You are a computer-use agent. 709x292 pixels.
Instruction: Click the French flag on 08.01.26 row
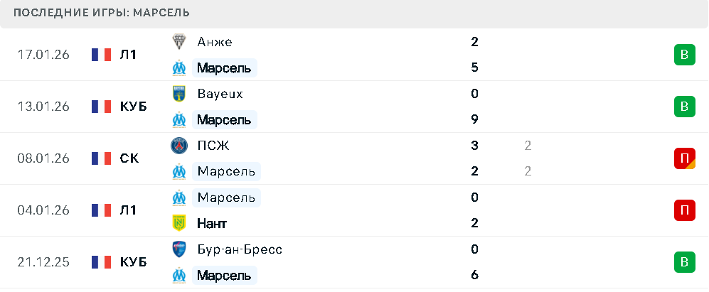(x=102, y=158)
